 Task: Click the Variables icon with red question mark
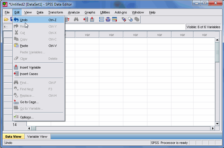point(67,19)
